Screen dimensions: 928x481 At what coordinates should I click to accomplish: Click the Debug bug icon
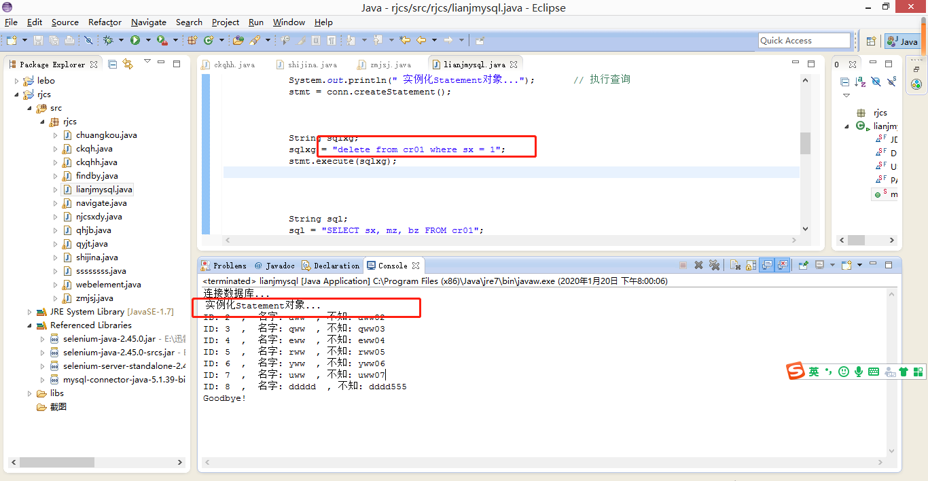coord(108,40)
